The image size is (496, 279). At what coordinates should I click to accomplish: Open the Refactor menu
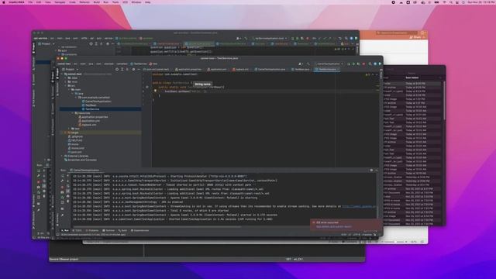click(84, 2)
